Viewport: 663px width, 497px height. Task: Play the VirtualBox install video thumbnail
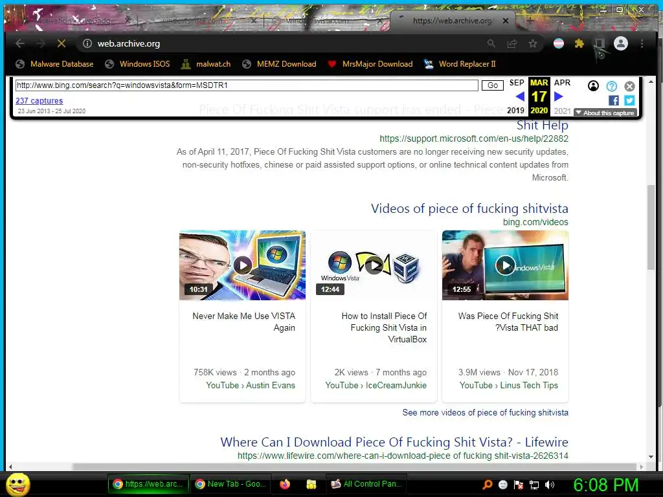pyautogui.click(x=374, y=265)
